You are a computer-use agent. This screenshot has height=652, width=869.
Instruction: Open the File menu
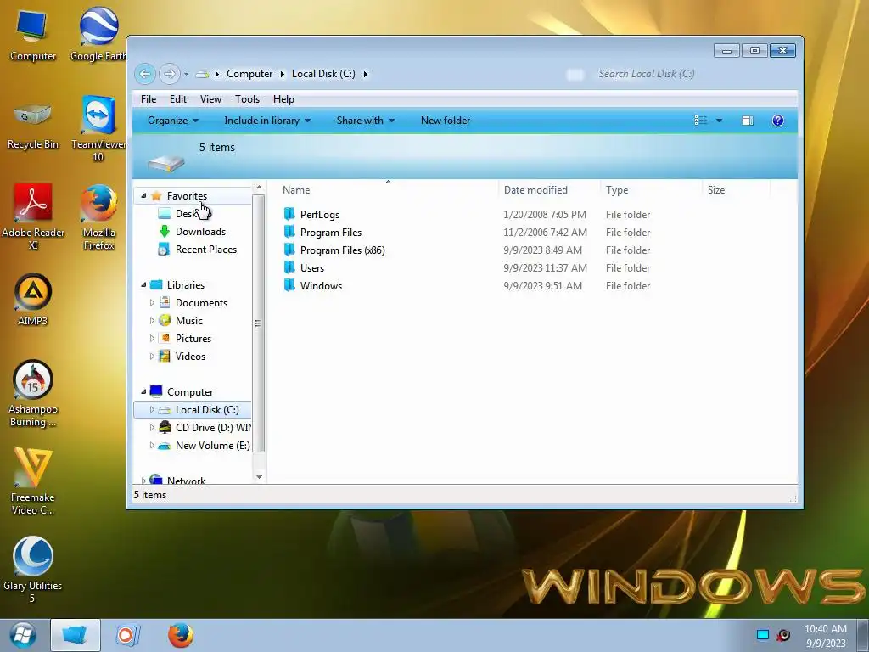[149, 99]
